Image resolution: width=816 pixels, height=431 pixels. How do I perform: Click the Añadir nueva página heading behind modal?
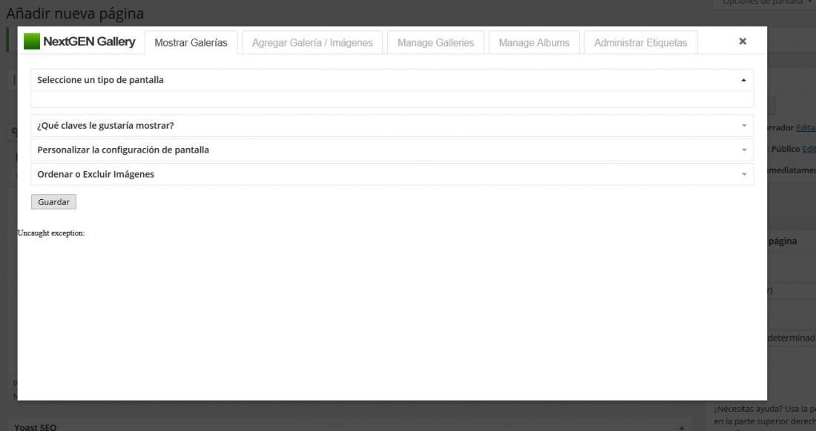tap(75, 13)
